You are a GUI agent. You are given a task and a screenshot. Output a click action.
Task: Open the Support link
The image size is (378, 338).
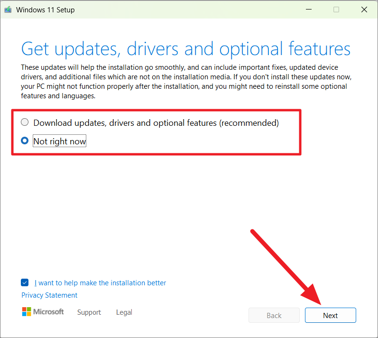(x=89, y=312)
